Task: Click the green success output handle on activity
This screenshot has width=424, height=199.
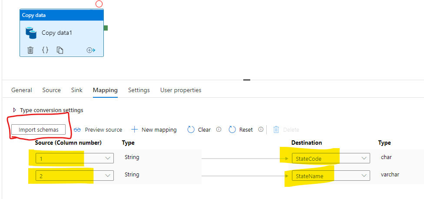Action: (106, 28)
